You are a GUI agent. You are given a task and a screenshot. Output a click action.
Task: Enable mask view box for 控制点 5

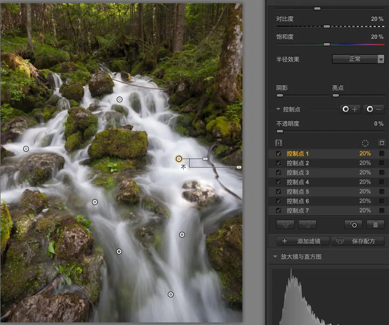click(x=382, y=192)
